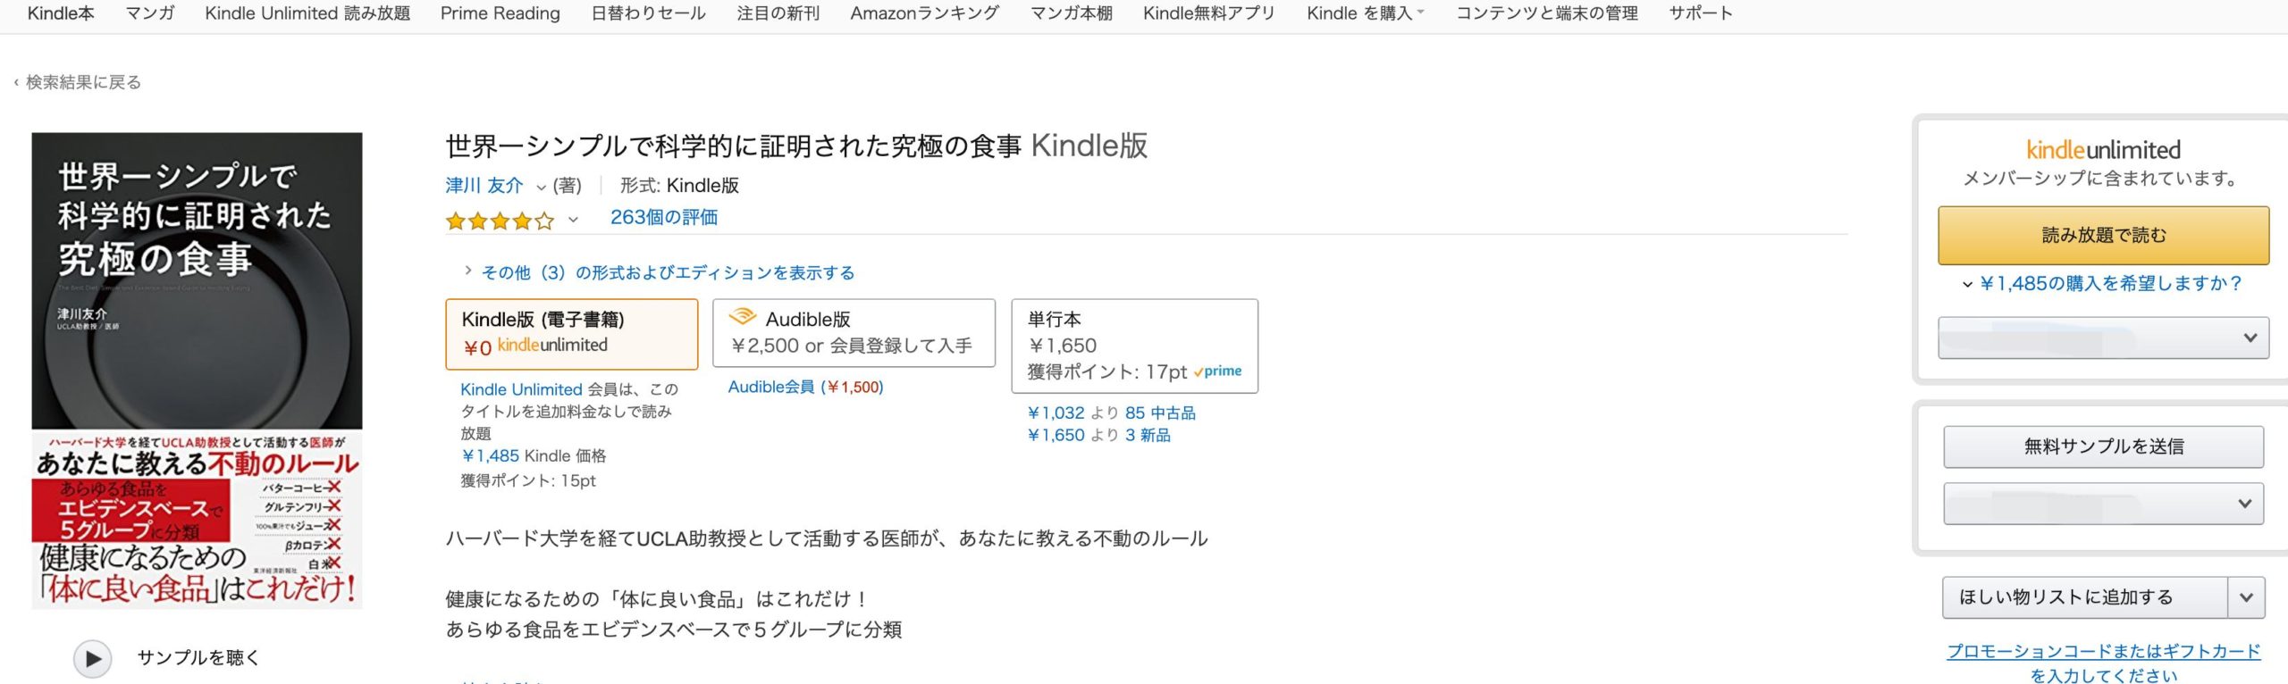Click the book cover thumbnail
The height and width of the screenshot is (684, 2288).
pyautogui.click(x=197, y=371)
